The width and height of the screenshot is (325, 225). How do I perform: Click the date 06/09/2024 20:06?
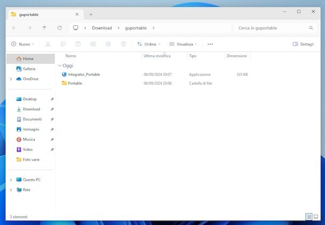158,83
